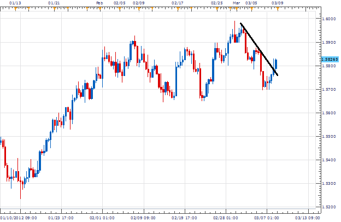Click the 1.5700 price level label
This screenshot has width=341, height=222.
[x=330, y=90]
